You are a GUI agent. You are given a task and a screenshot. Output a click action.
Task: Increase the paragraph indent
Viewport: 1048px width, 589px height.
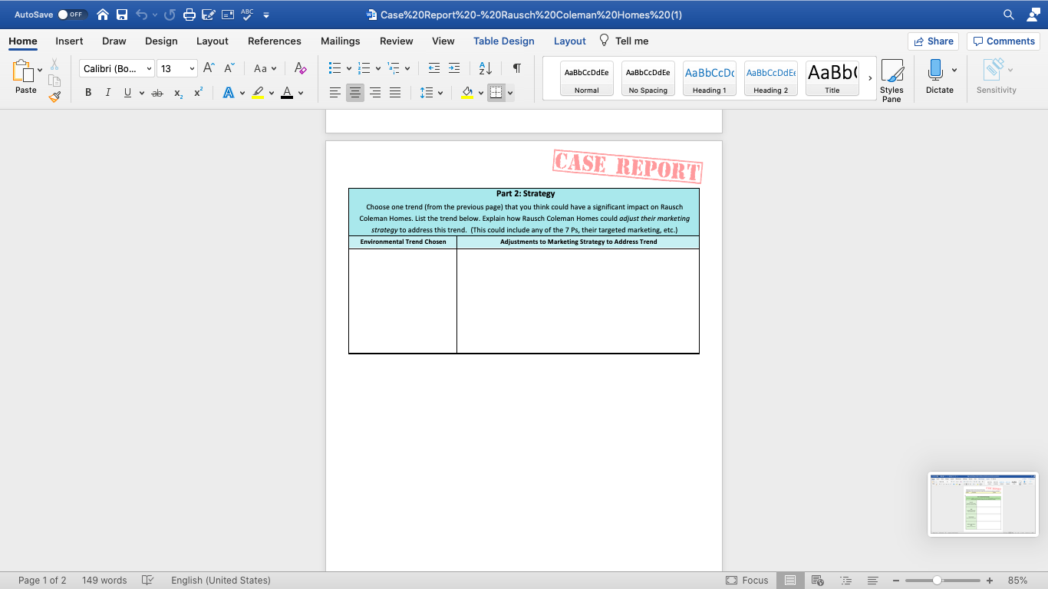click(454, 68)
